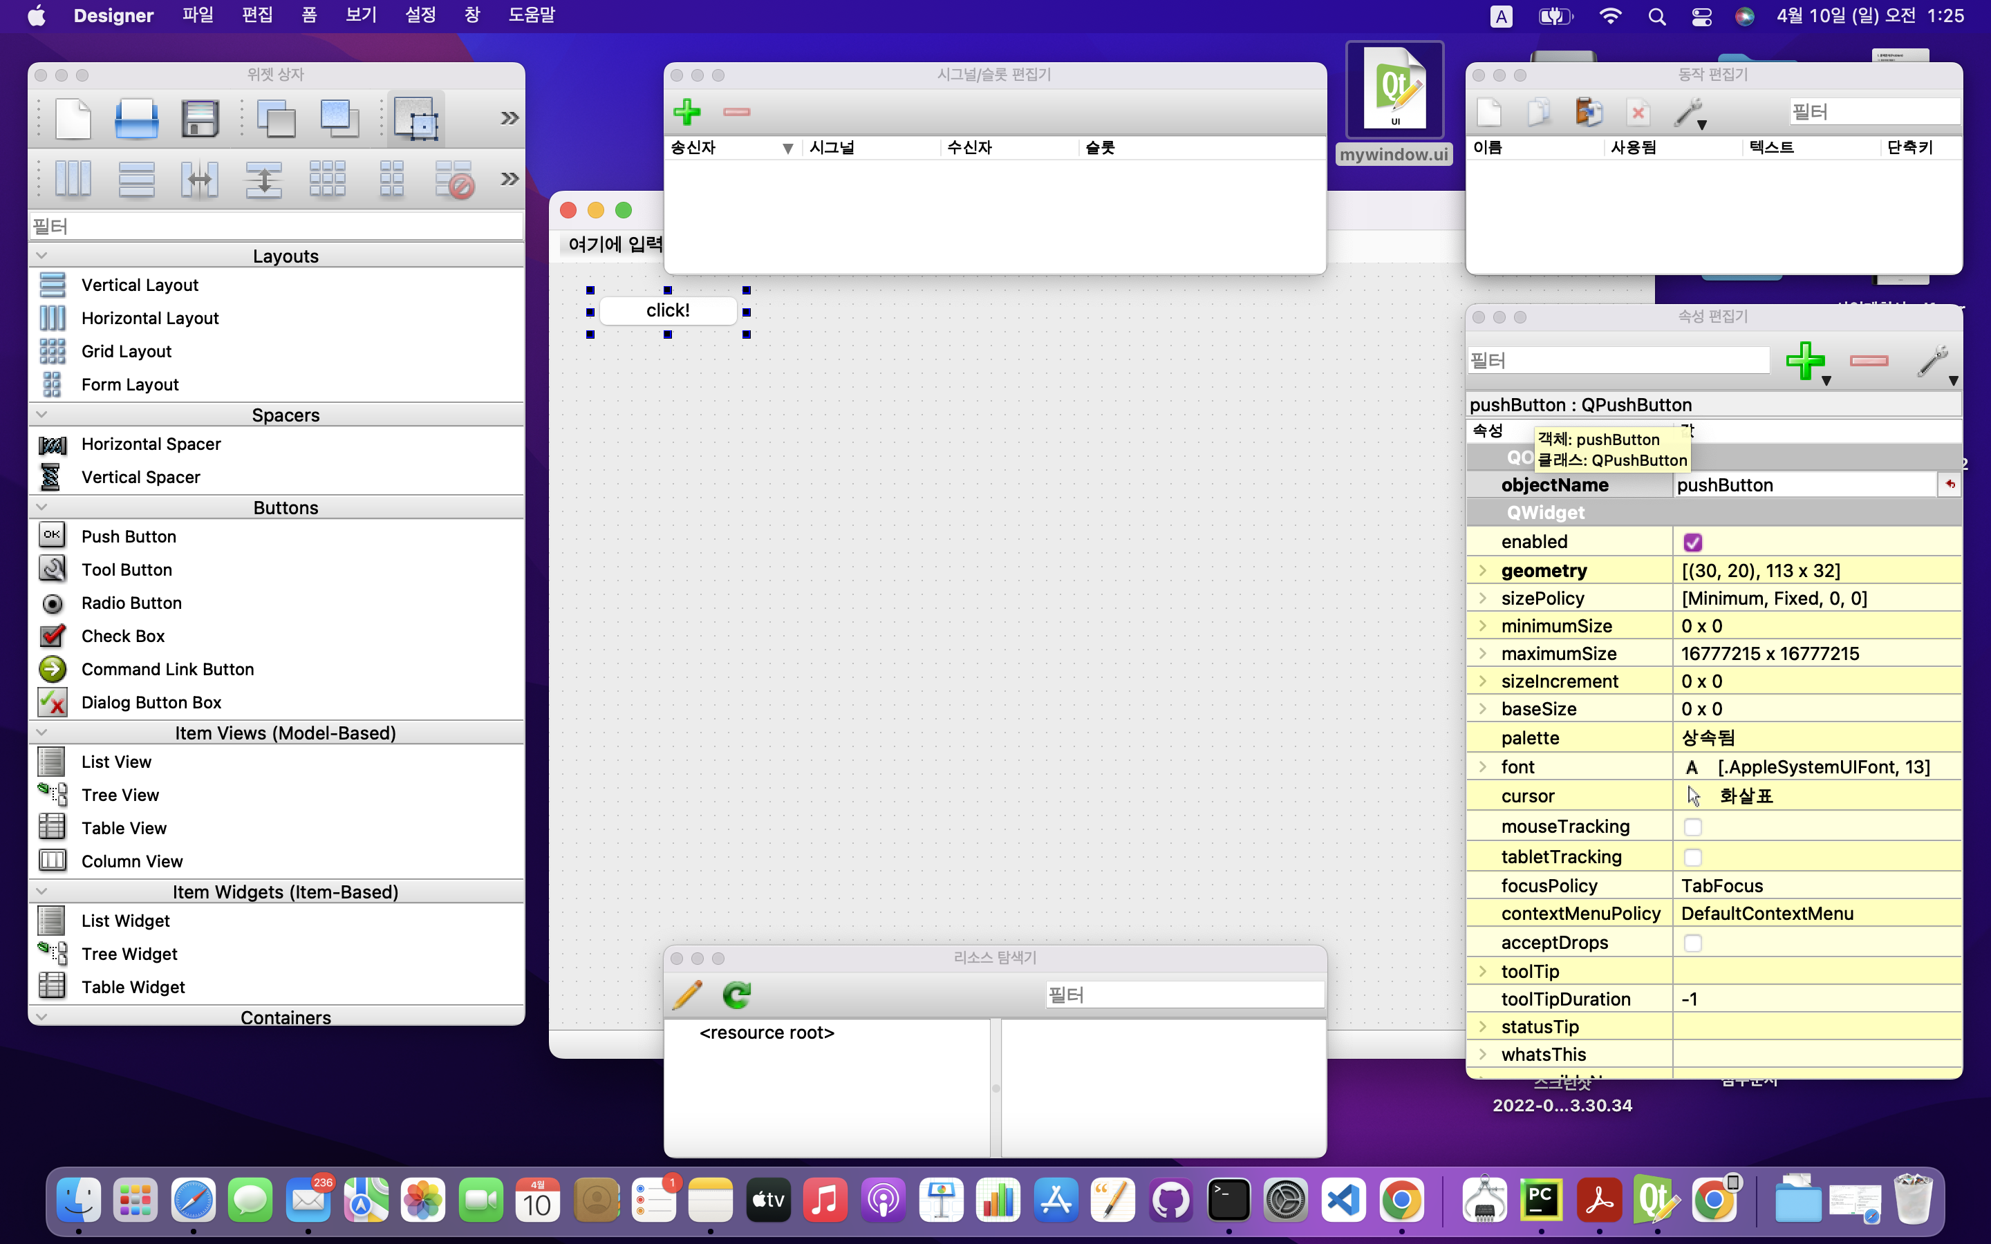The image size is (1991, 1244).
Task: Collapse the Buttons category in Widget Box
Action: pos(42,508)
